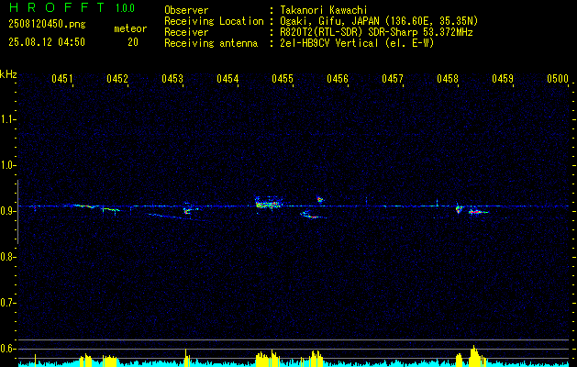Click the 0.7 kHz frequency label
Image resolution: width=577 pixels, height=367 pixels.
click(6, 303)
